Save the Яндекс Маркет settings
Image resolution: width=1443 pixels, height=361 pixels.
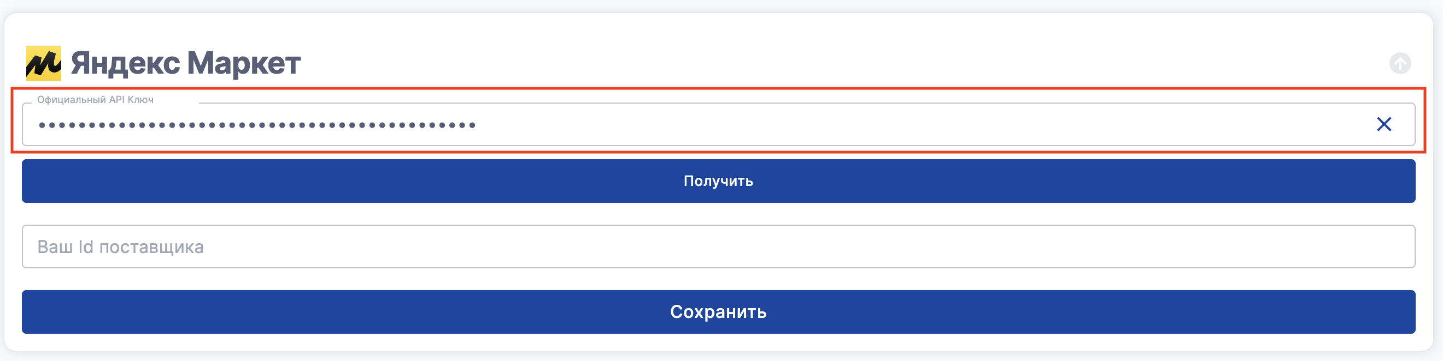coord(718,312)
